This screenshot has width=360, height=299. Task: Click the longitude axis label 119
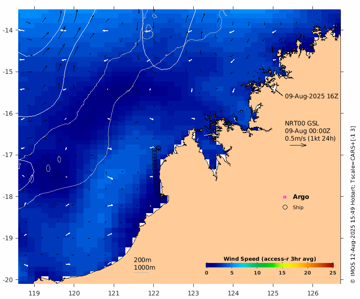point(34,293)
